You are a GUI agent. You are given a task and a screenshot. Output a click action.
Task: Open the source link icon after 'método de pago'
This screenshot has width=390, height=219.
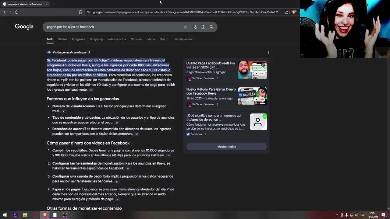[117, 199]
